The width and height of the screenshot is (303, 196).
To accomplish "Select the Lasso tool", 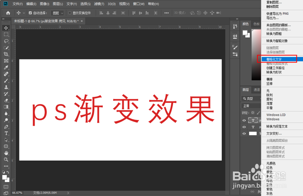I will 6,41.
